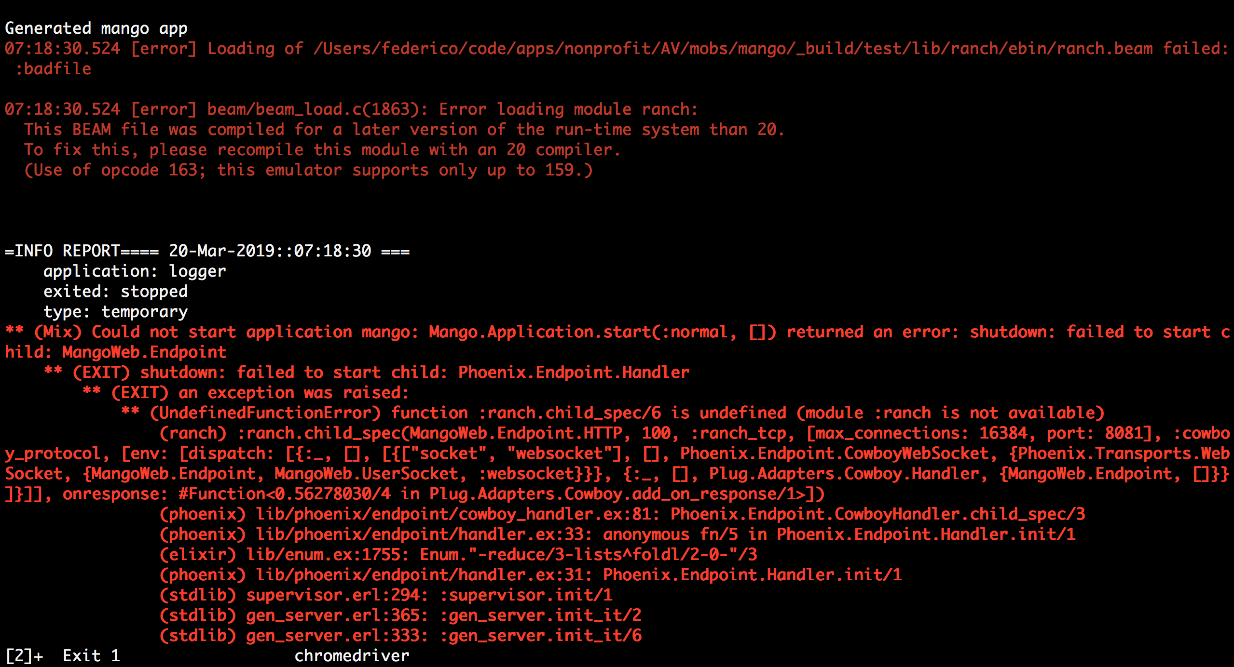Click the ':badfile' error text
The image size is (1234, 667).
tap(53, 69)
